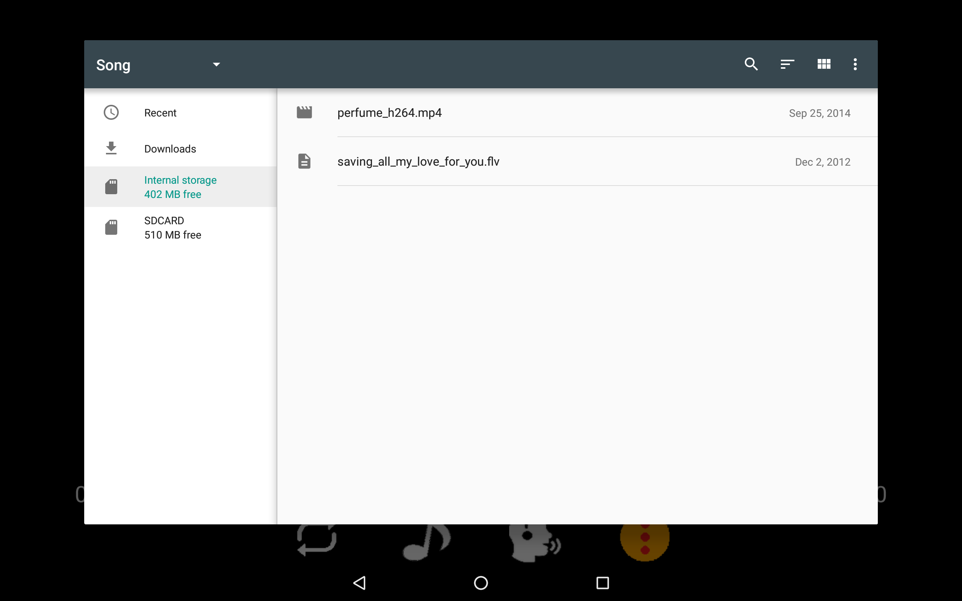Expand the Song folder dropdown arrow
This screenshot has width=962, height=601.
coord(216,64)
